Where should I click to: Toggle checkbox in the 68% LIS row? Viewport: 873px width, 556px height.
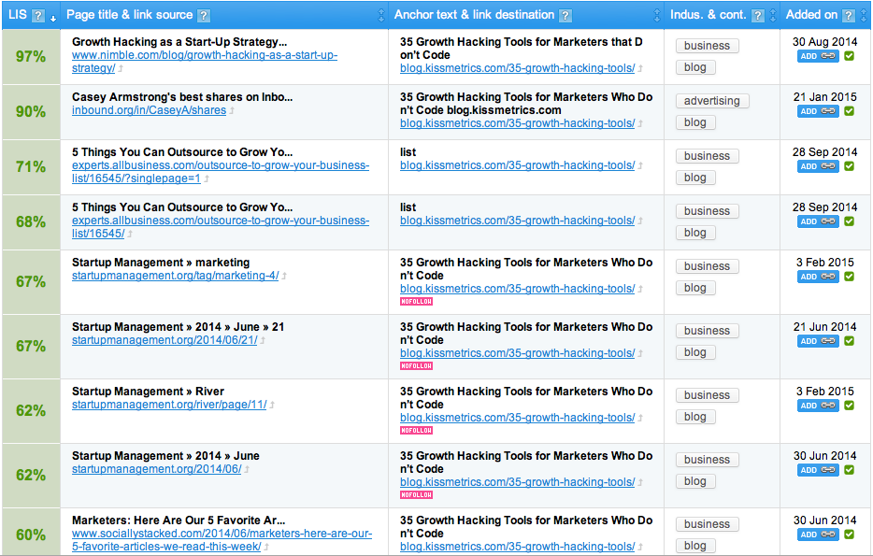(849, 221)
